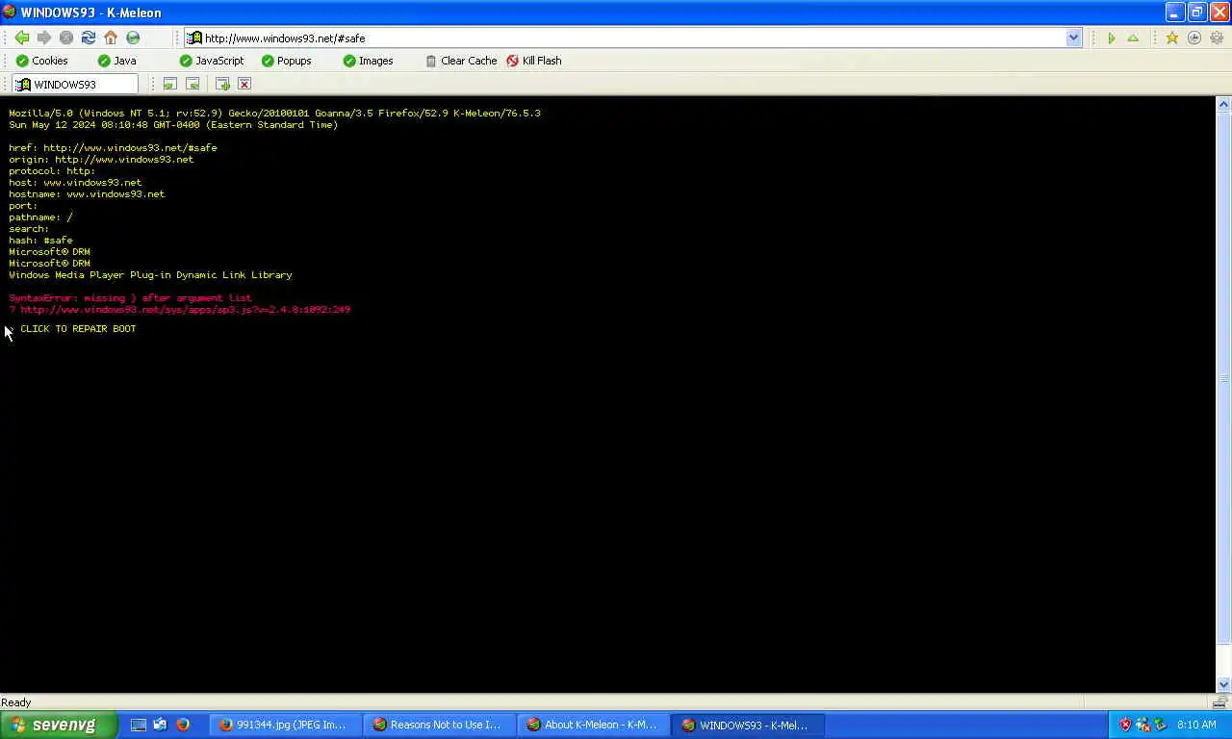The width and height of the screenshot is (1232, 739).
Task: Click the 'hash: #safe' line
Action: tap(40, 241)
